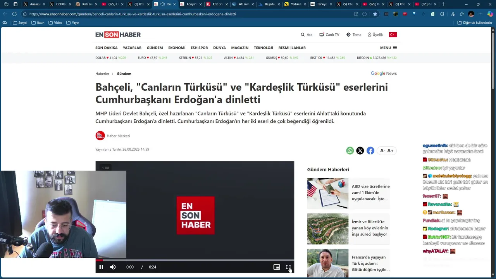Go back with the browser back arrow
The width and height of the screenshot is (496, 279).
5,14
